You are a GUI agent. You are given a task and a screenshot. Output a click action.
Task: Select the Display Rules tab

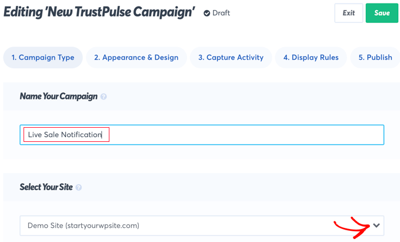311,58
